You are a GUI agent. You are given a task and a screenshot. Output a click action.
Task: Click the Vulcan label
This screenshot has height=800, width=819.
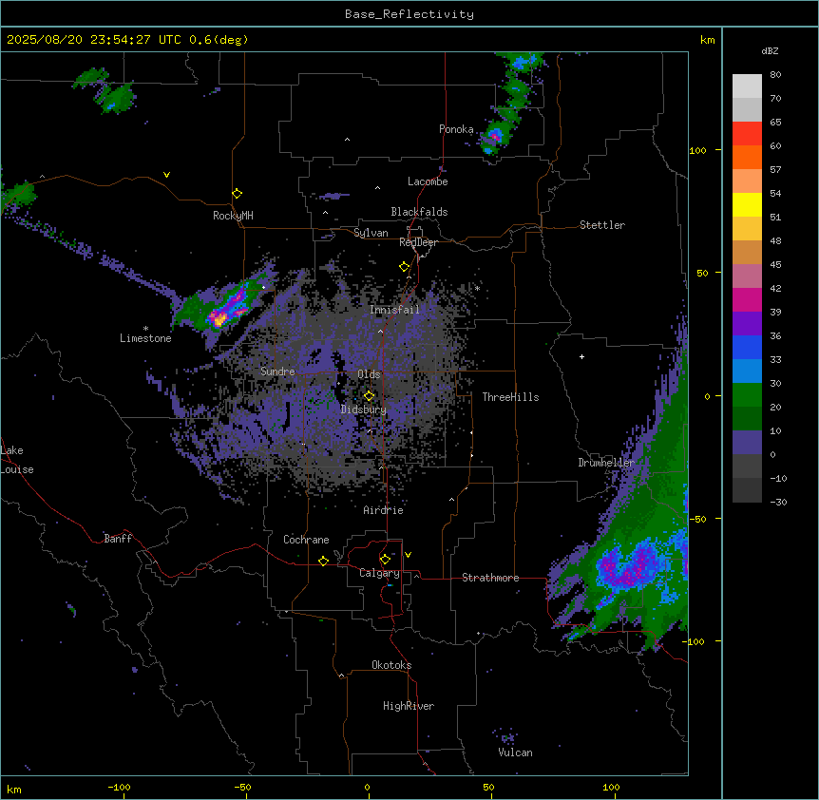pyautogui.click(x=515, y=752)
